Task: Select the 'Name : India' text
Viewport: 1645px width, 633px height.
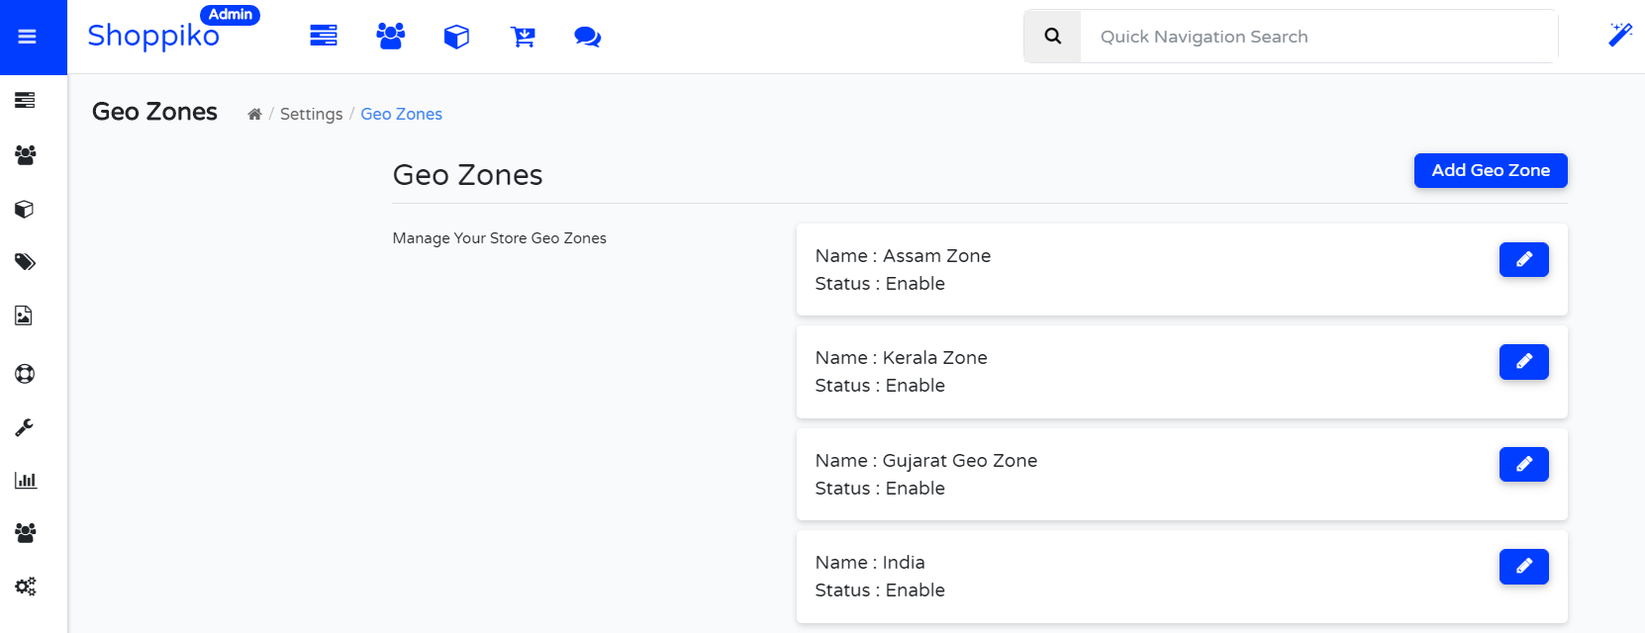Action: click(870, 563)
